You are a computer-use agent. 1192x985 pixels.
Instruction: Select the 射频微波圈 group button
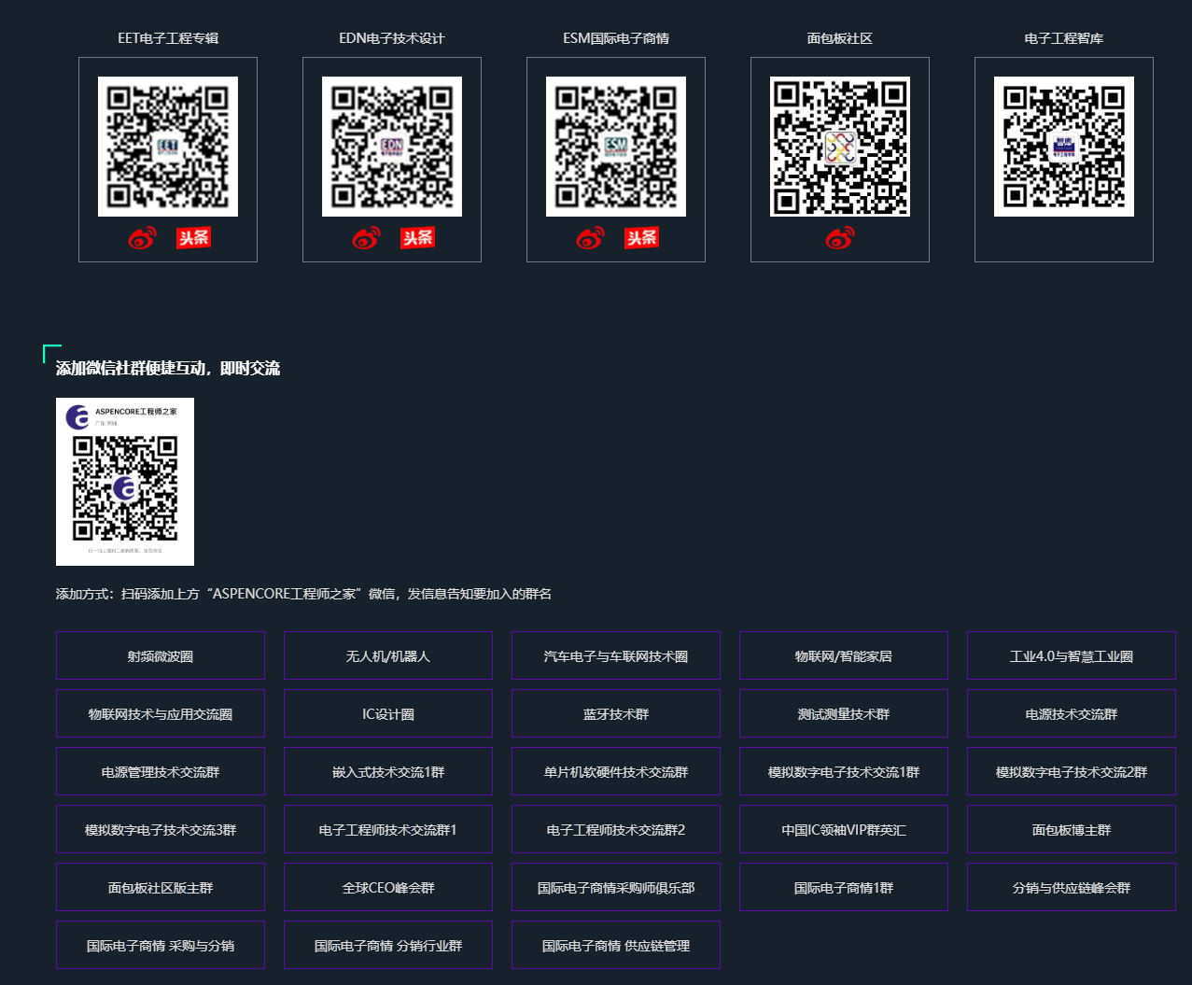coord(161,655)
